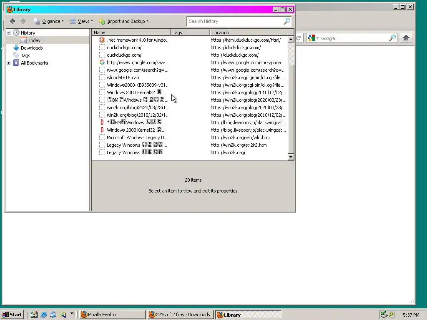The width and height of the screenshot is (427, 320).
Task: Sort by the Name column header
Action: click(x=131, y=32)
